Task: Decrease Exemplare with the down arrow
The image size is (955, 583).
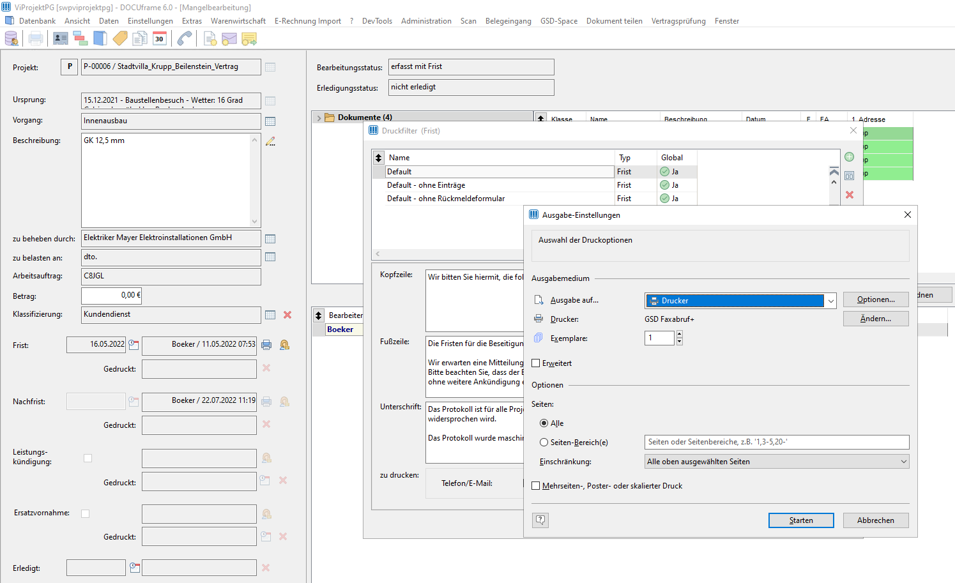Action: (x=679, y=342)
